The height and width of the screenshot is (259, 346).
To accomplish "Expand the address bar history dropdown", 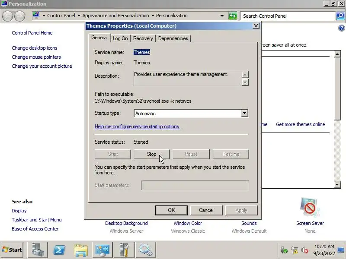I will (222, 16).
